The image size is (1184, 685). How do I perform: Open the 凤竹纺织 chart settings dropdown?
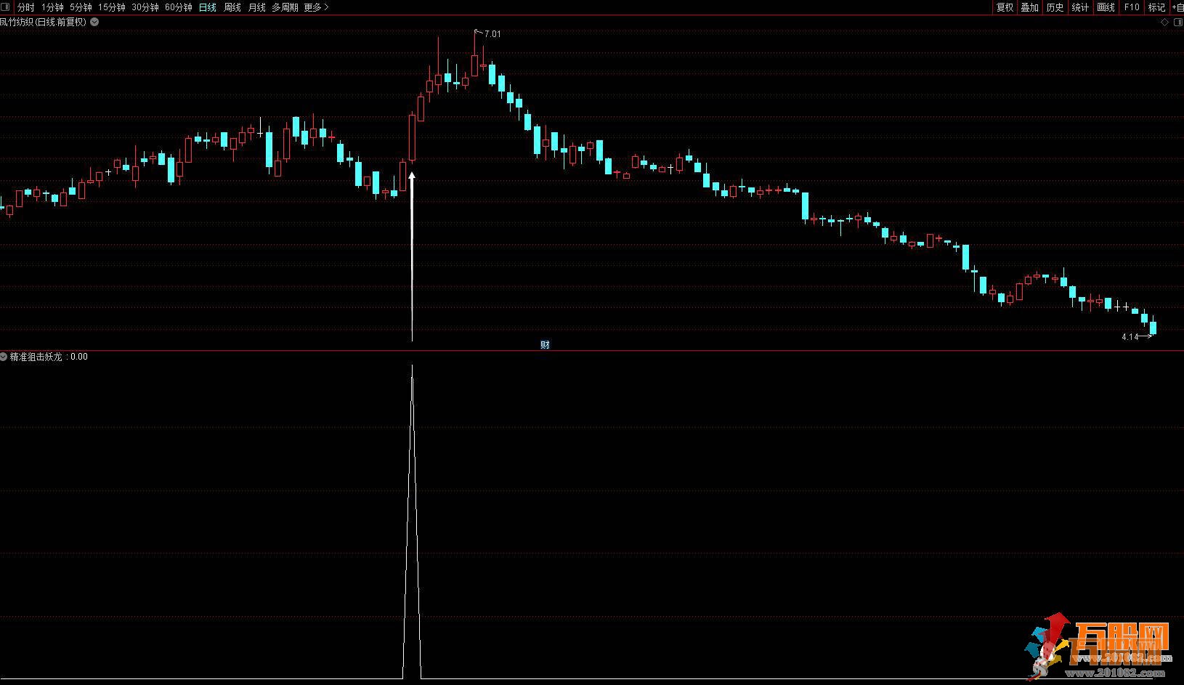pos(94,22)
